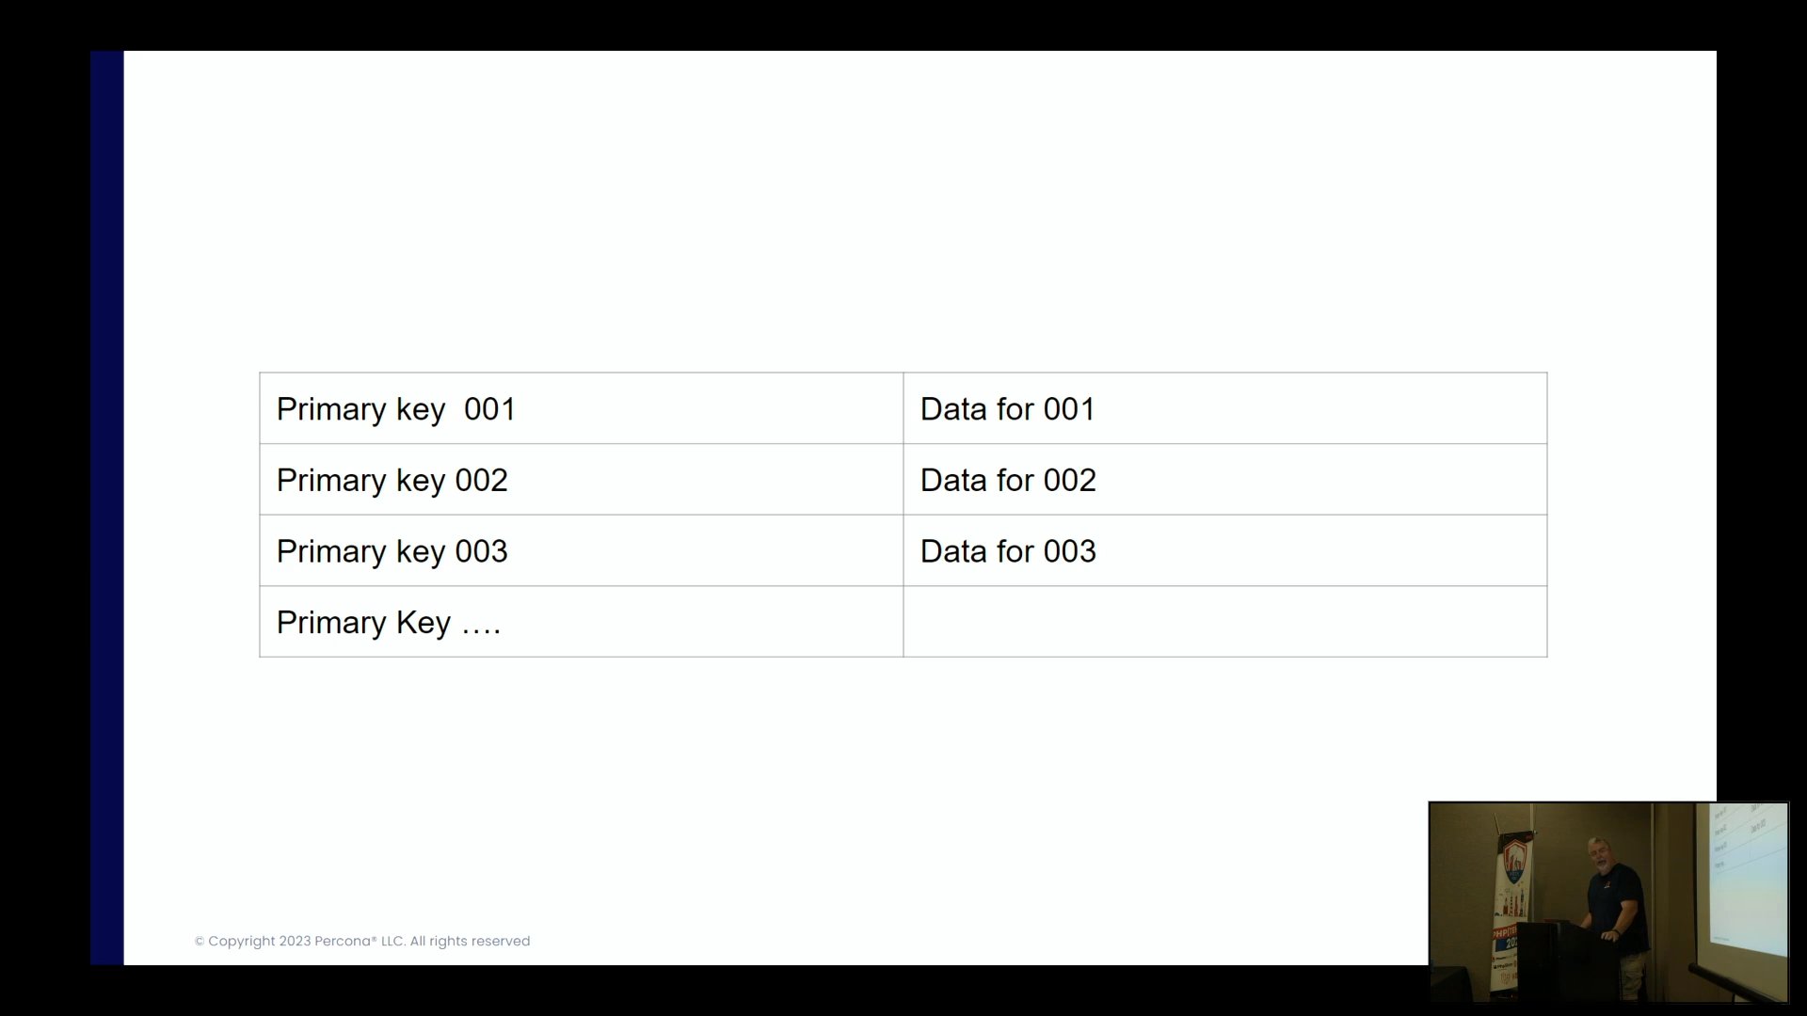Click the shield logo on the conference banner
The height and width of the screenshot is (1016, 1807).
point(1513,861)
